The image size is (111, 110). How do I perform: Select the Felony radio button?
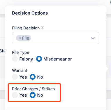coord(15,59)
